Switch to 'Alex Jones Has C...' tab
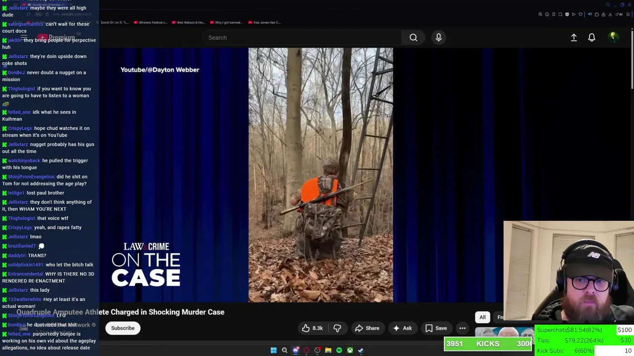 [x=264, y=22]
